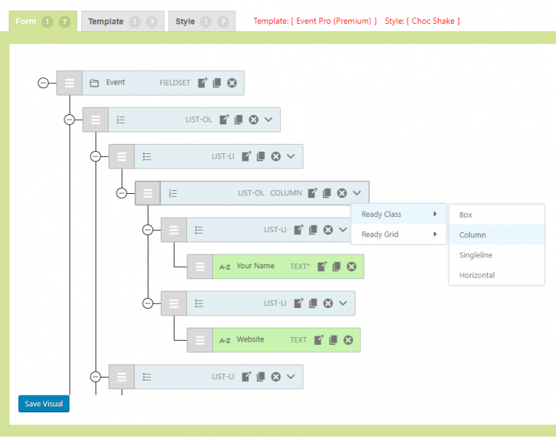
Task: Click the Template tab exclamation info icon
Action: 134,22
